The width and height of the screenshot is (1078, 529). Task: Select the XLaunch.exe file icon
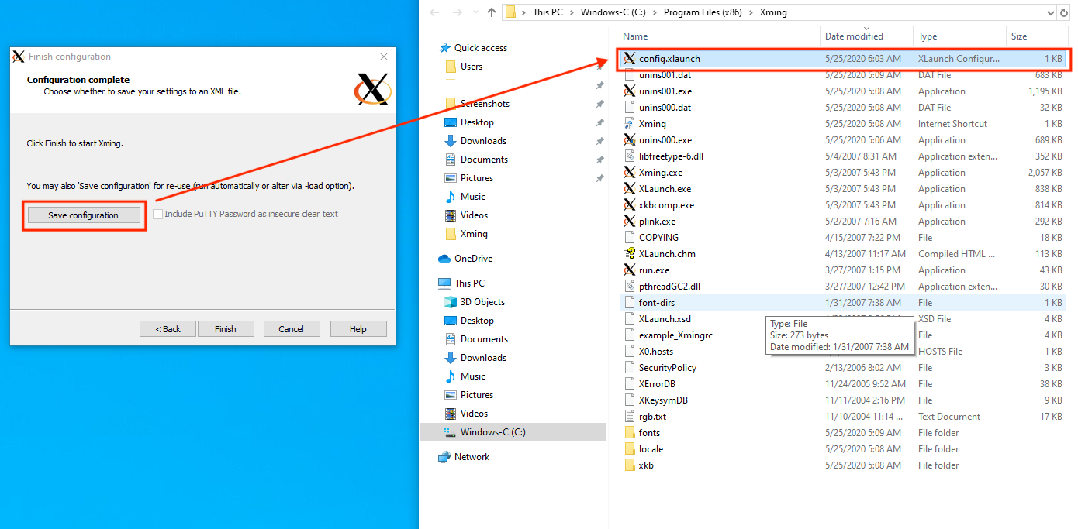pyautogui.click(x=630, y=189)
